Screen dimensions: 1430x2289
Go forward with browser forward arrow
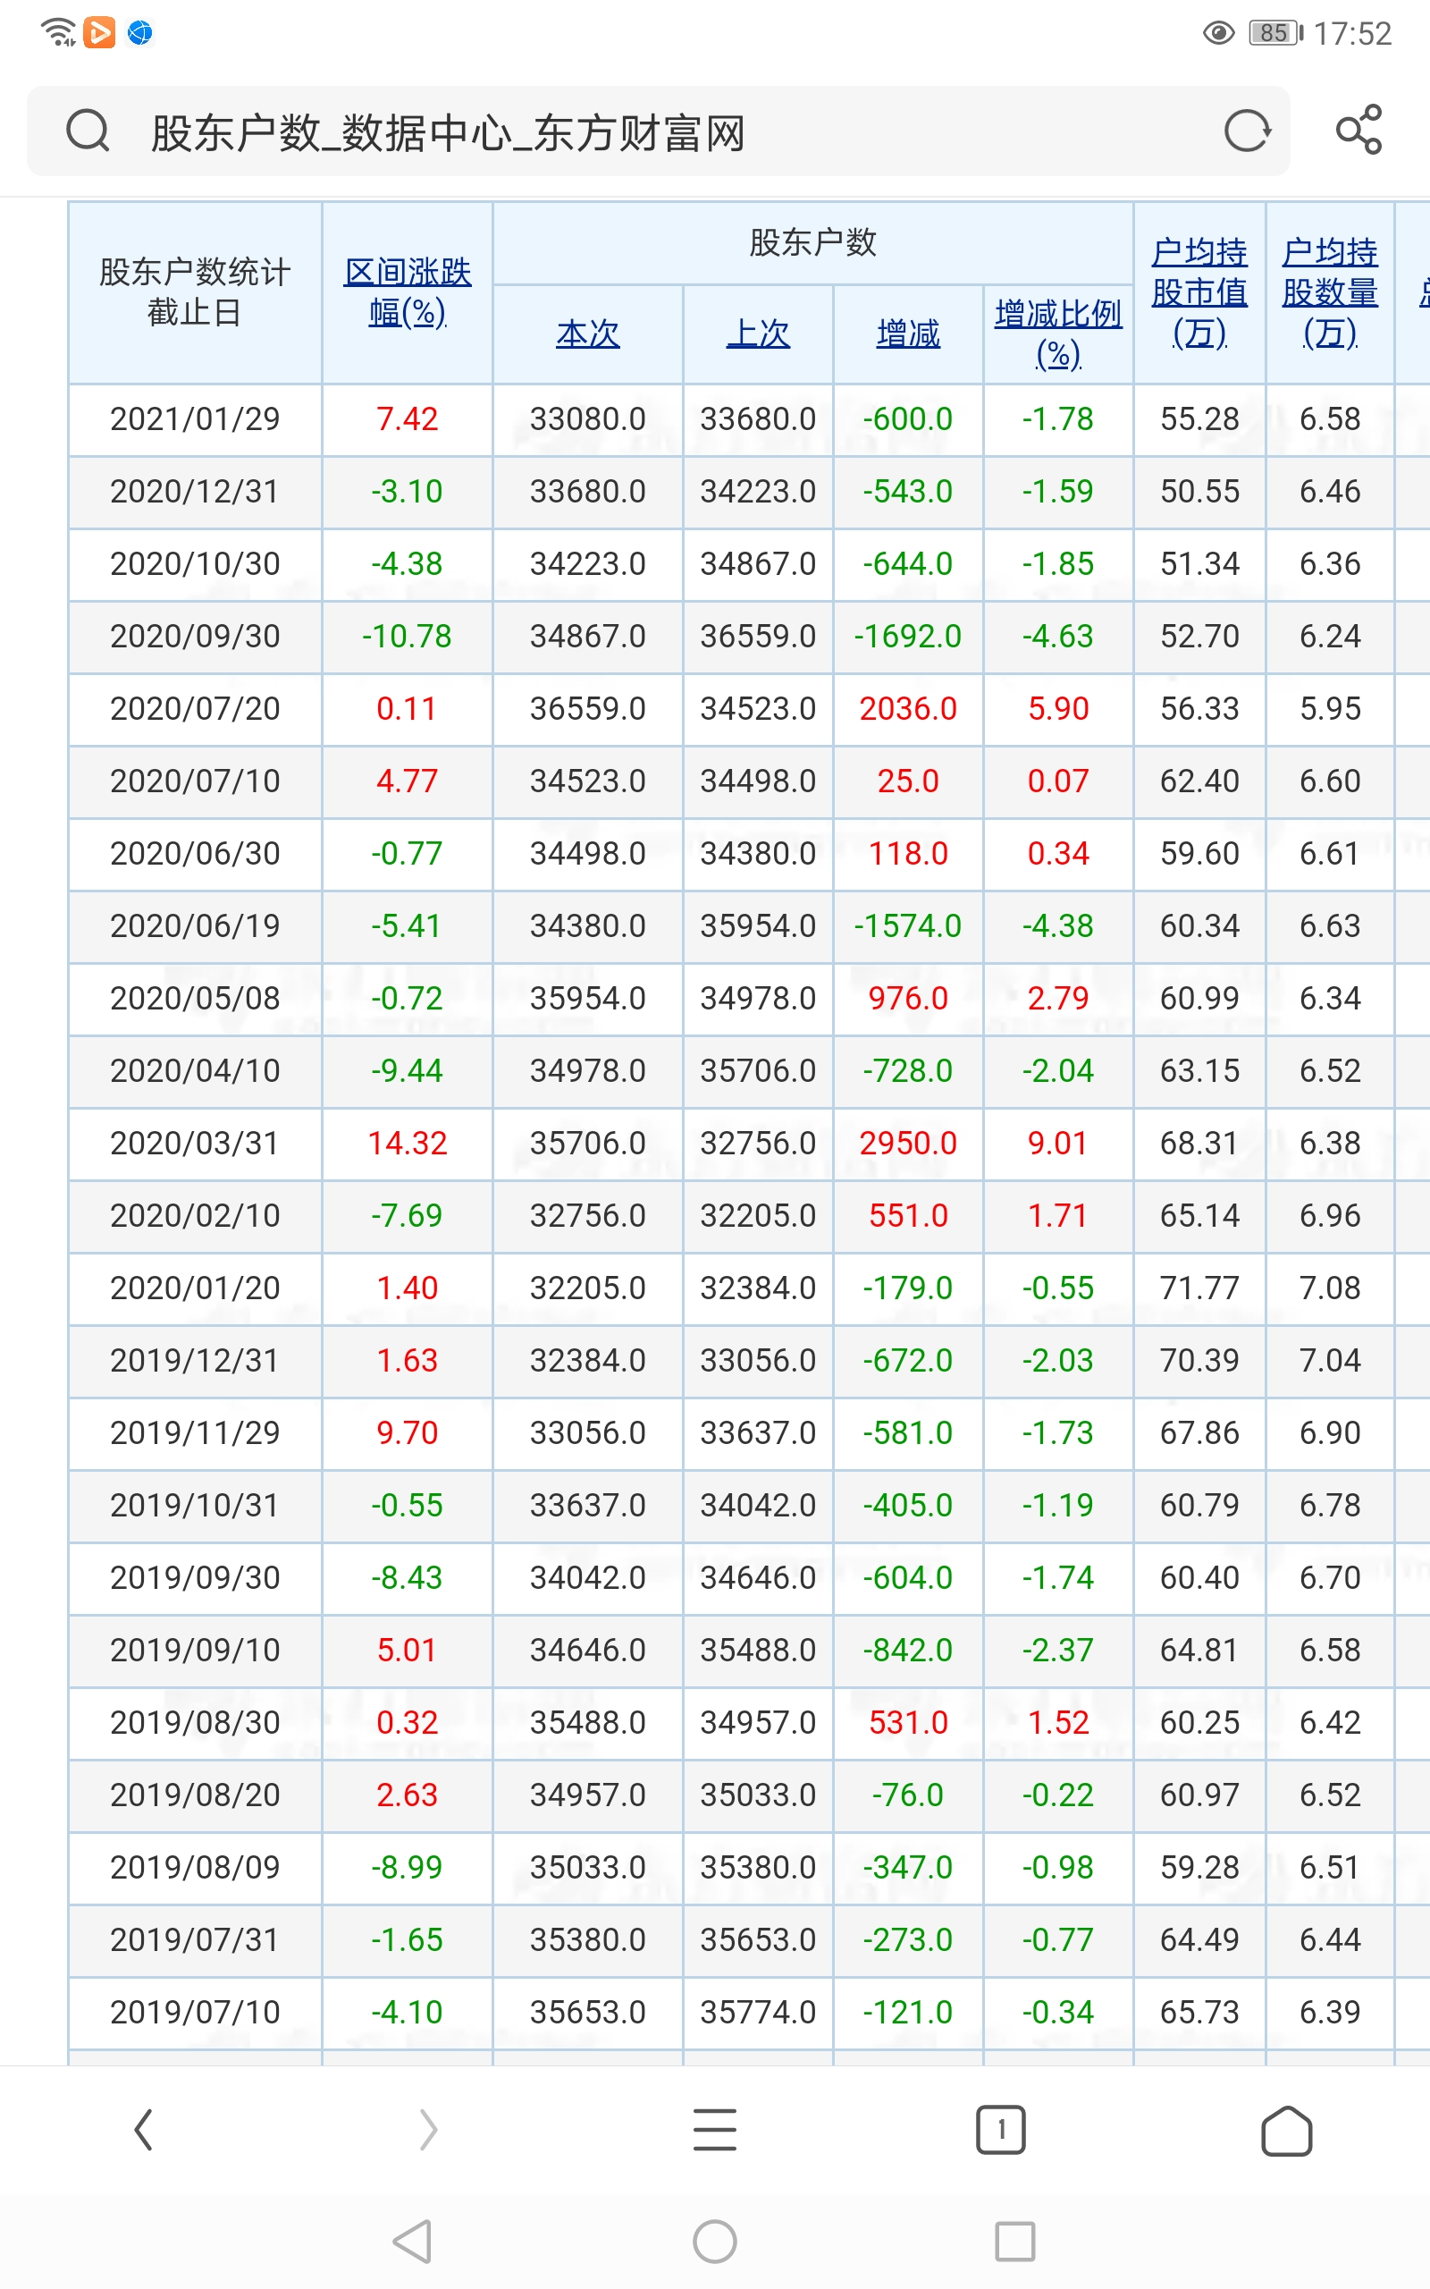pyautogui.click(x=428, y=2130)
